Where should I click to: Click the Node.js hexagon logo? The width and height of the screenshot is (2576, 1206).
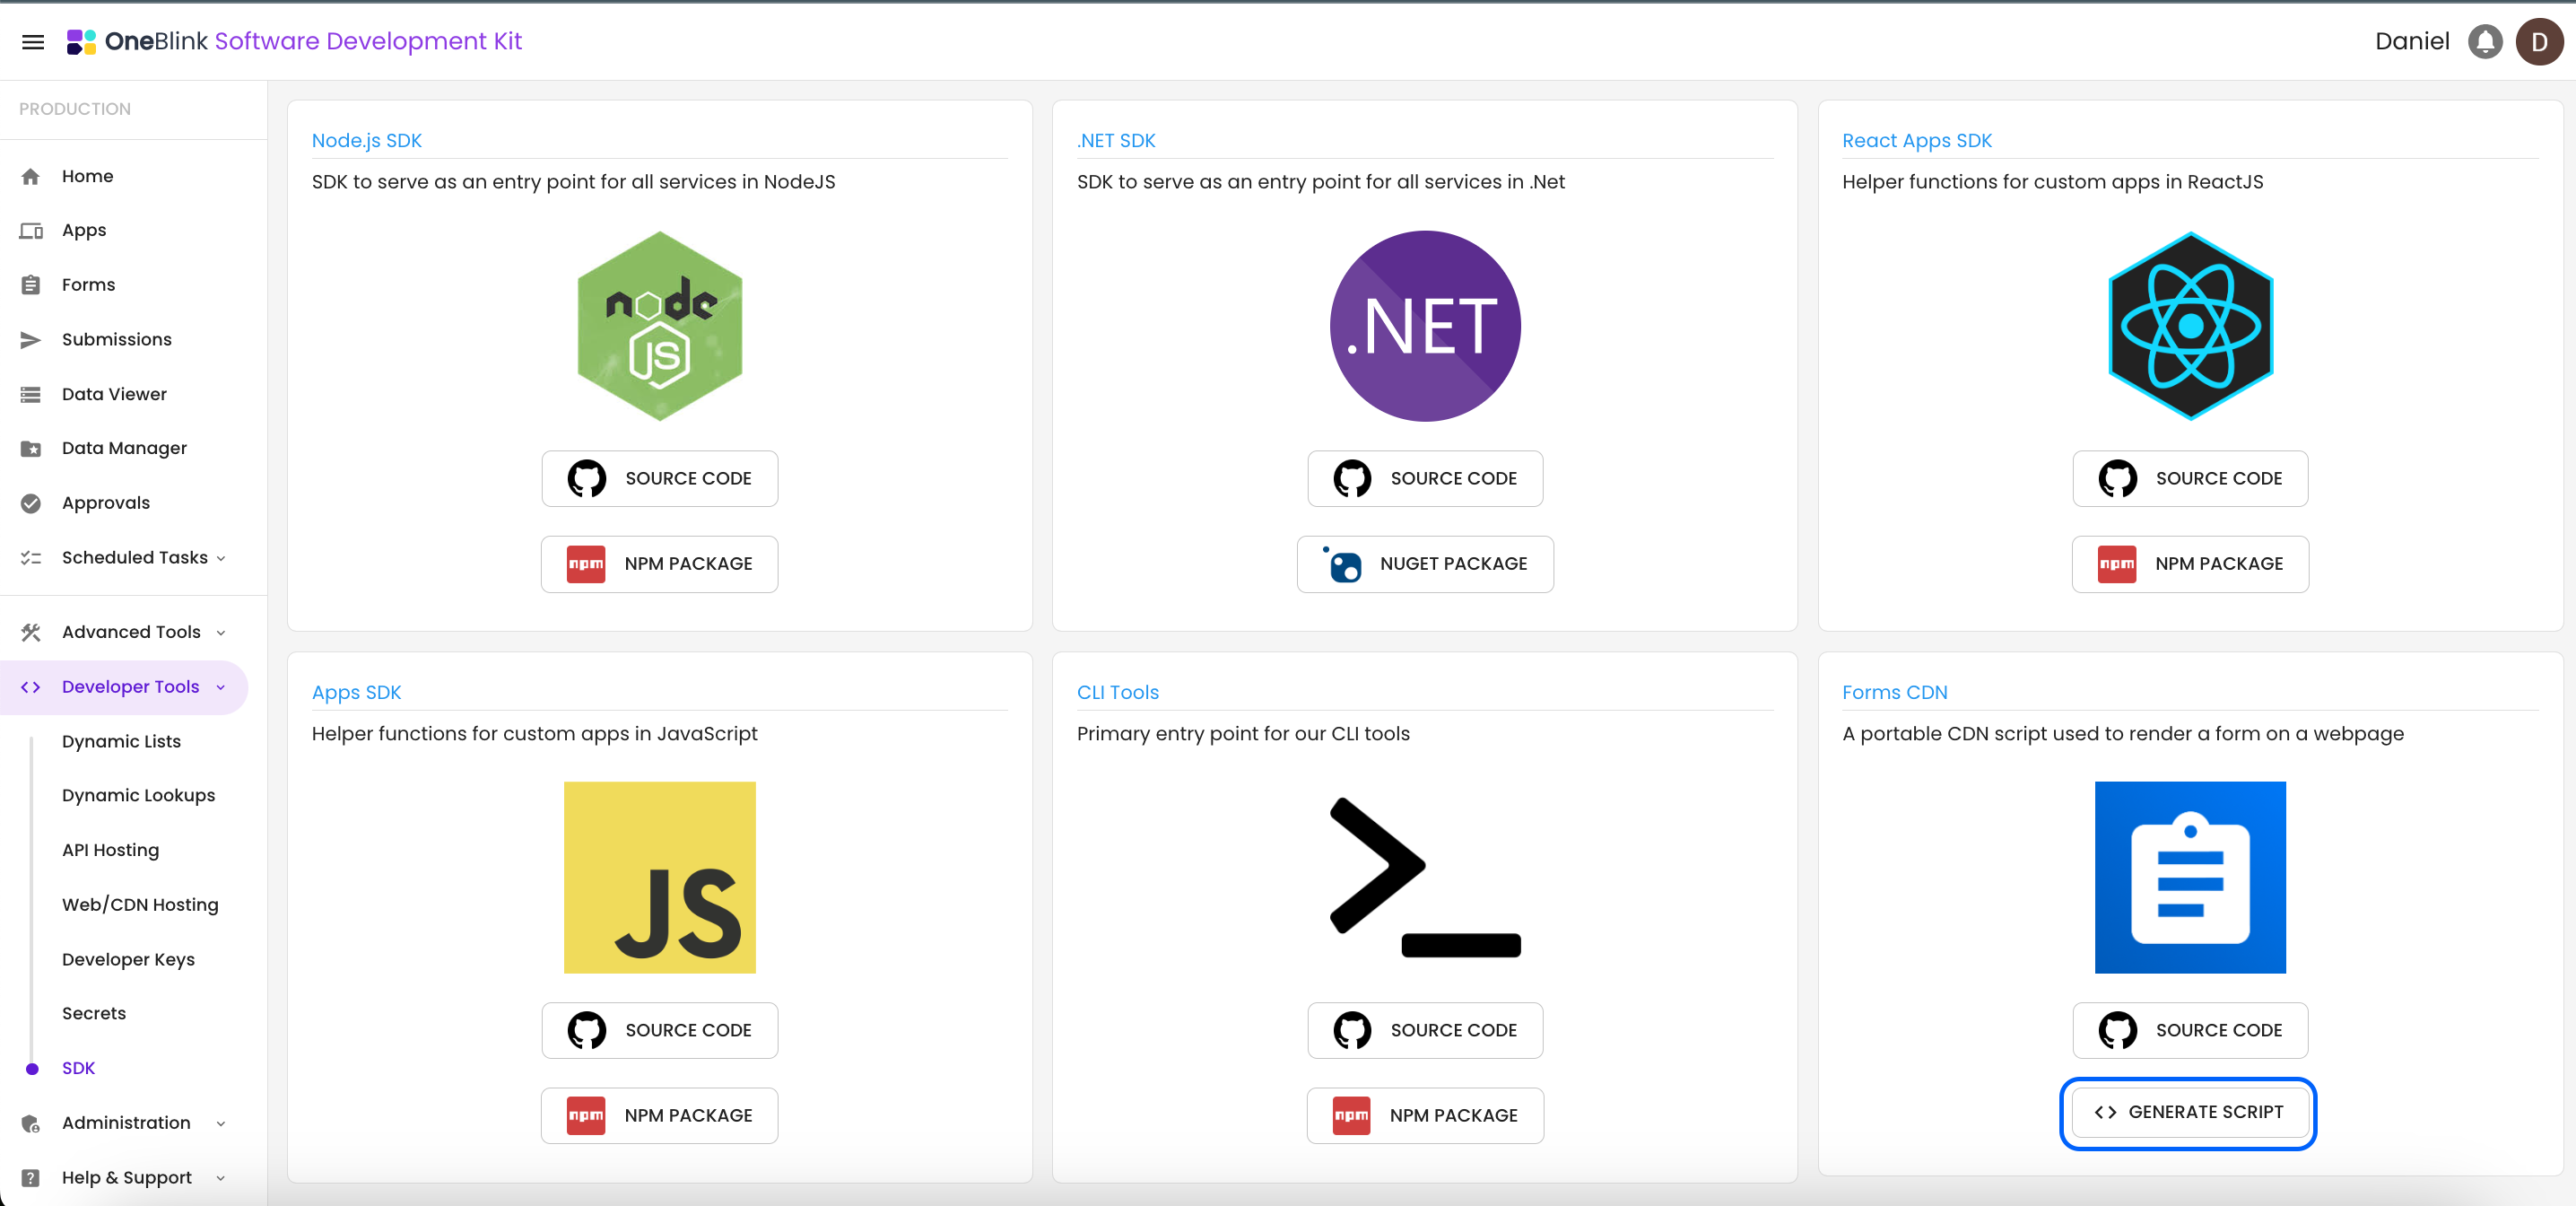coord(659,325)
